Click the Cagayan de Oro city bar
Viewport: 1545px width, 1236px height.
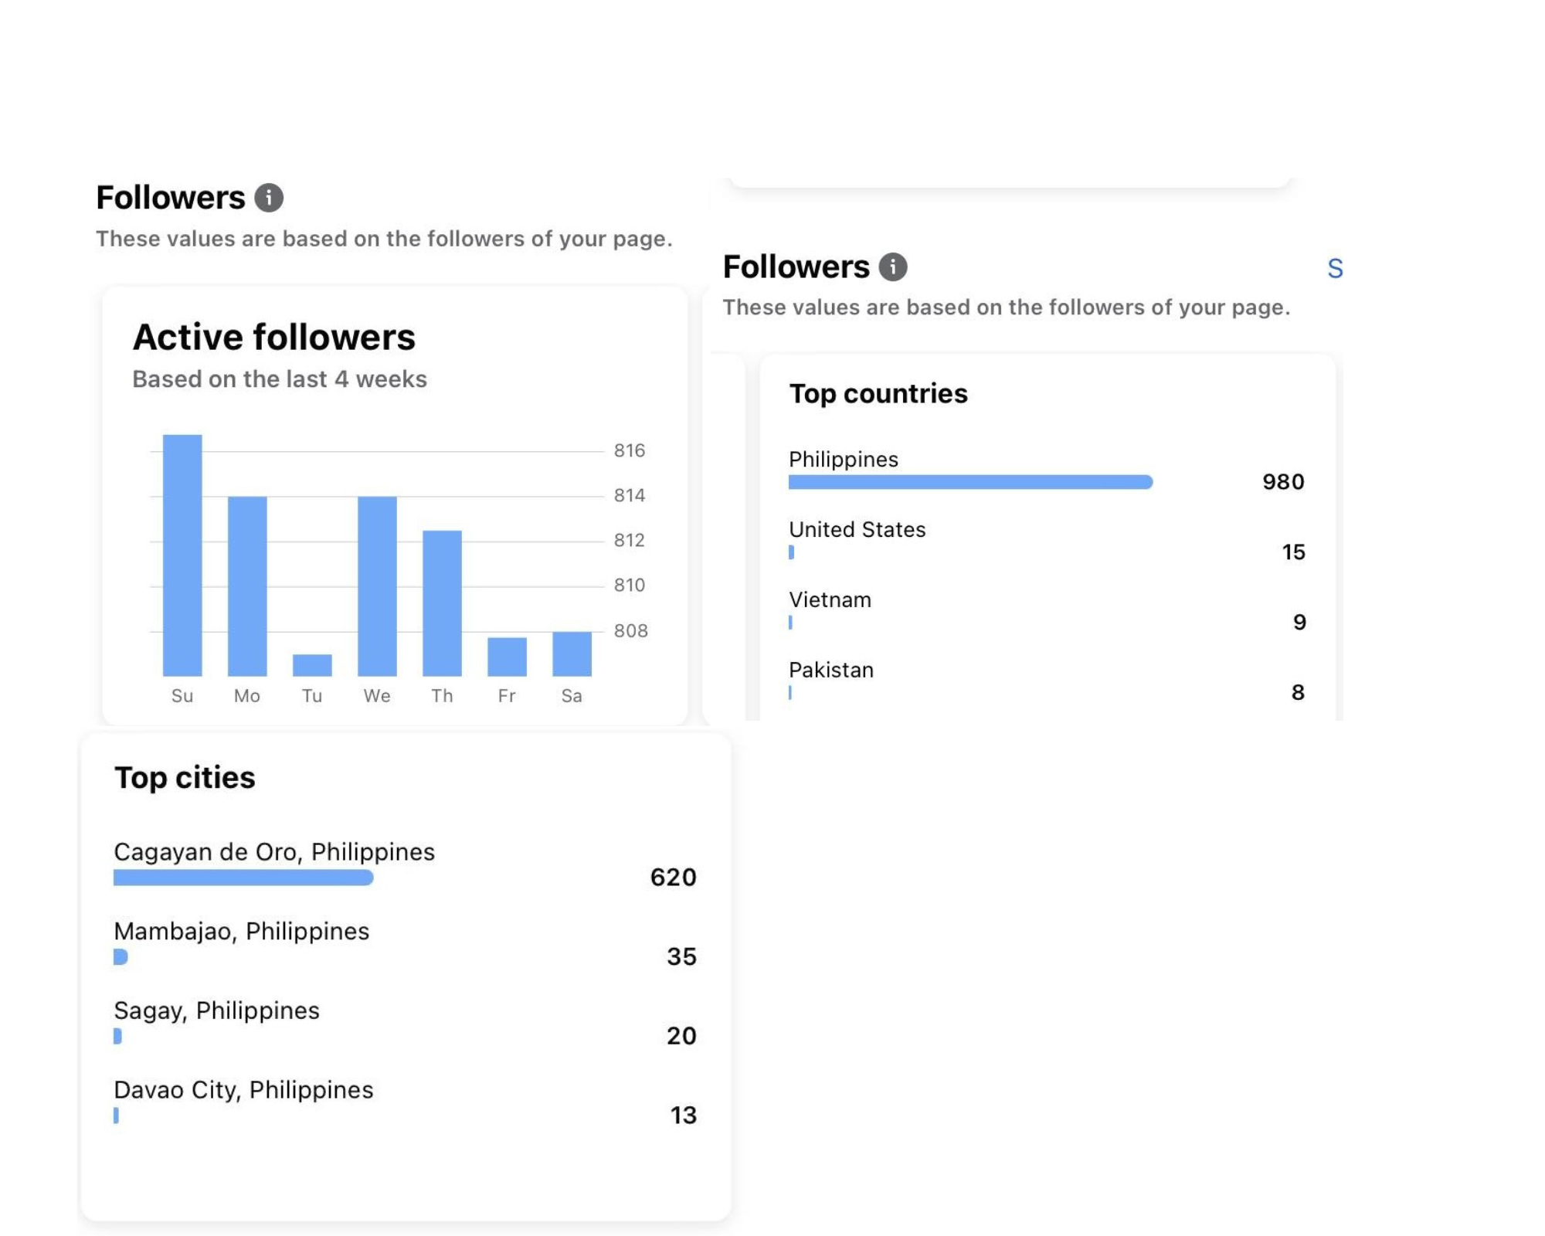pos(243,878)
